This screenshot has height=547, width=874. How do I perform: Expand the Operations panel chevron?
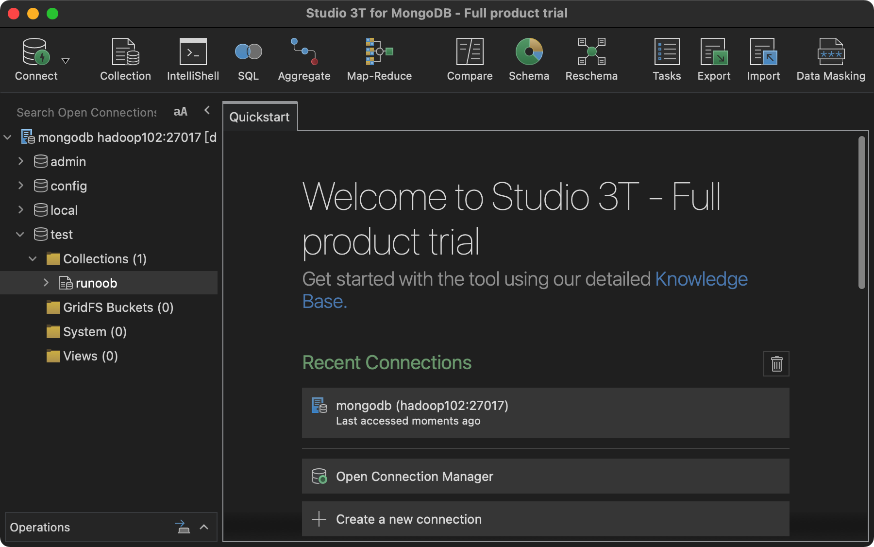tap(204, 527)
